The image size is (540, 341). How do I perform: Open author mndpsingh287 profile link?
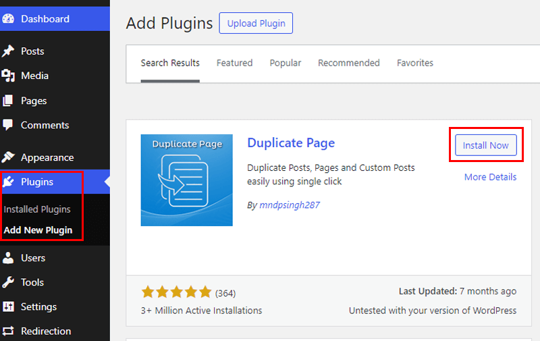point(290,205)
